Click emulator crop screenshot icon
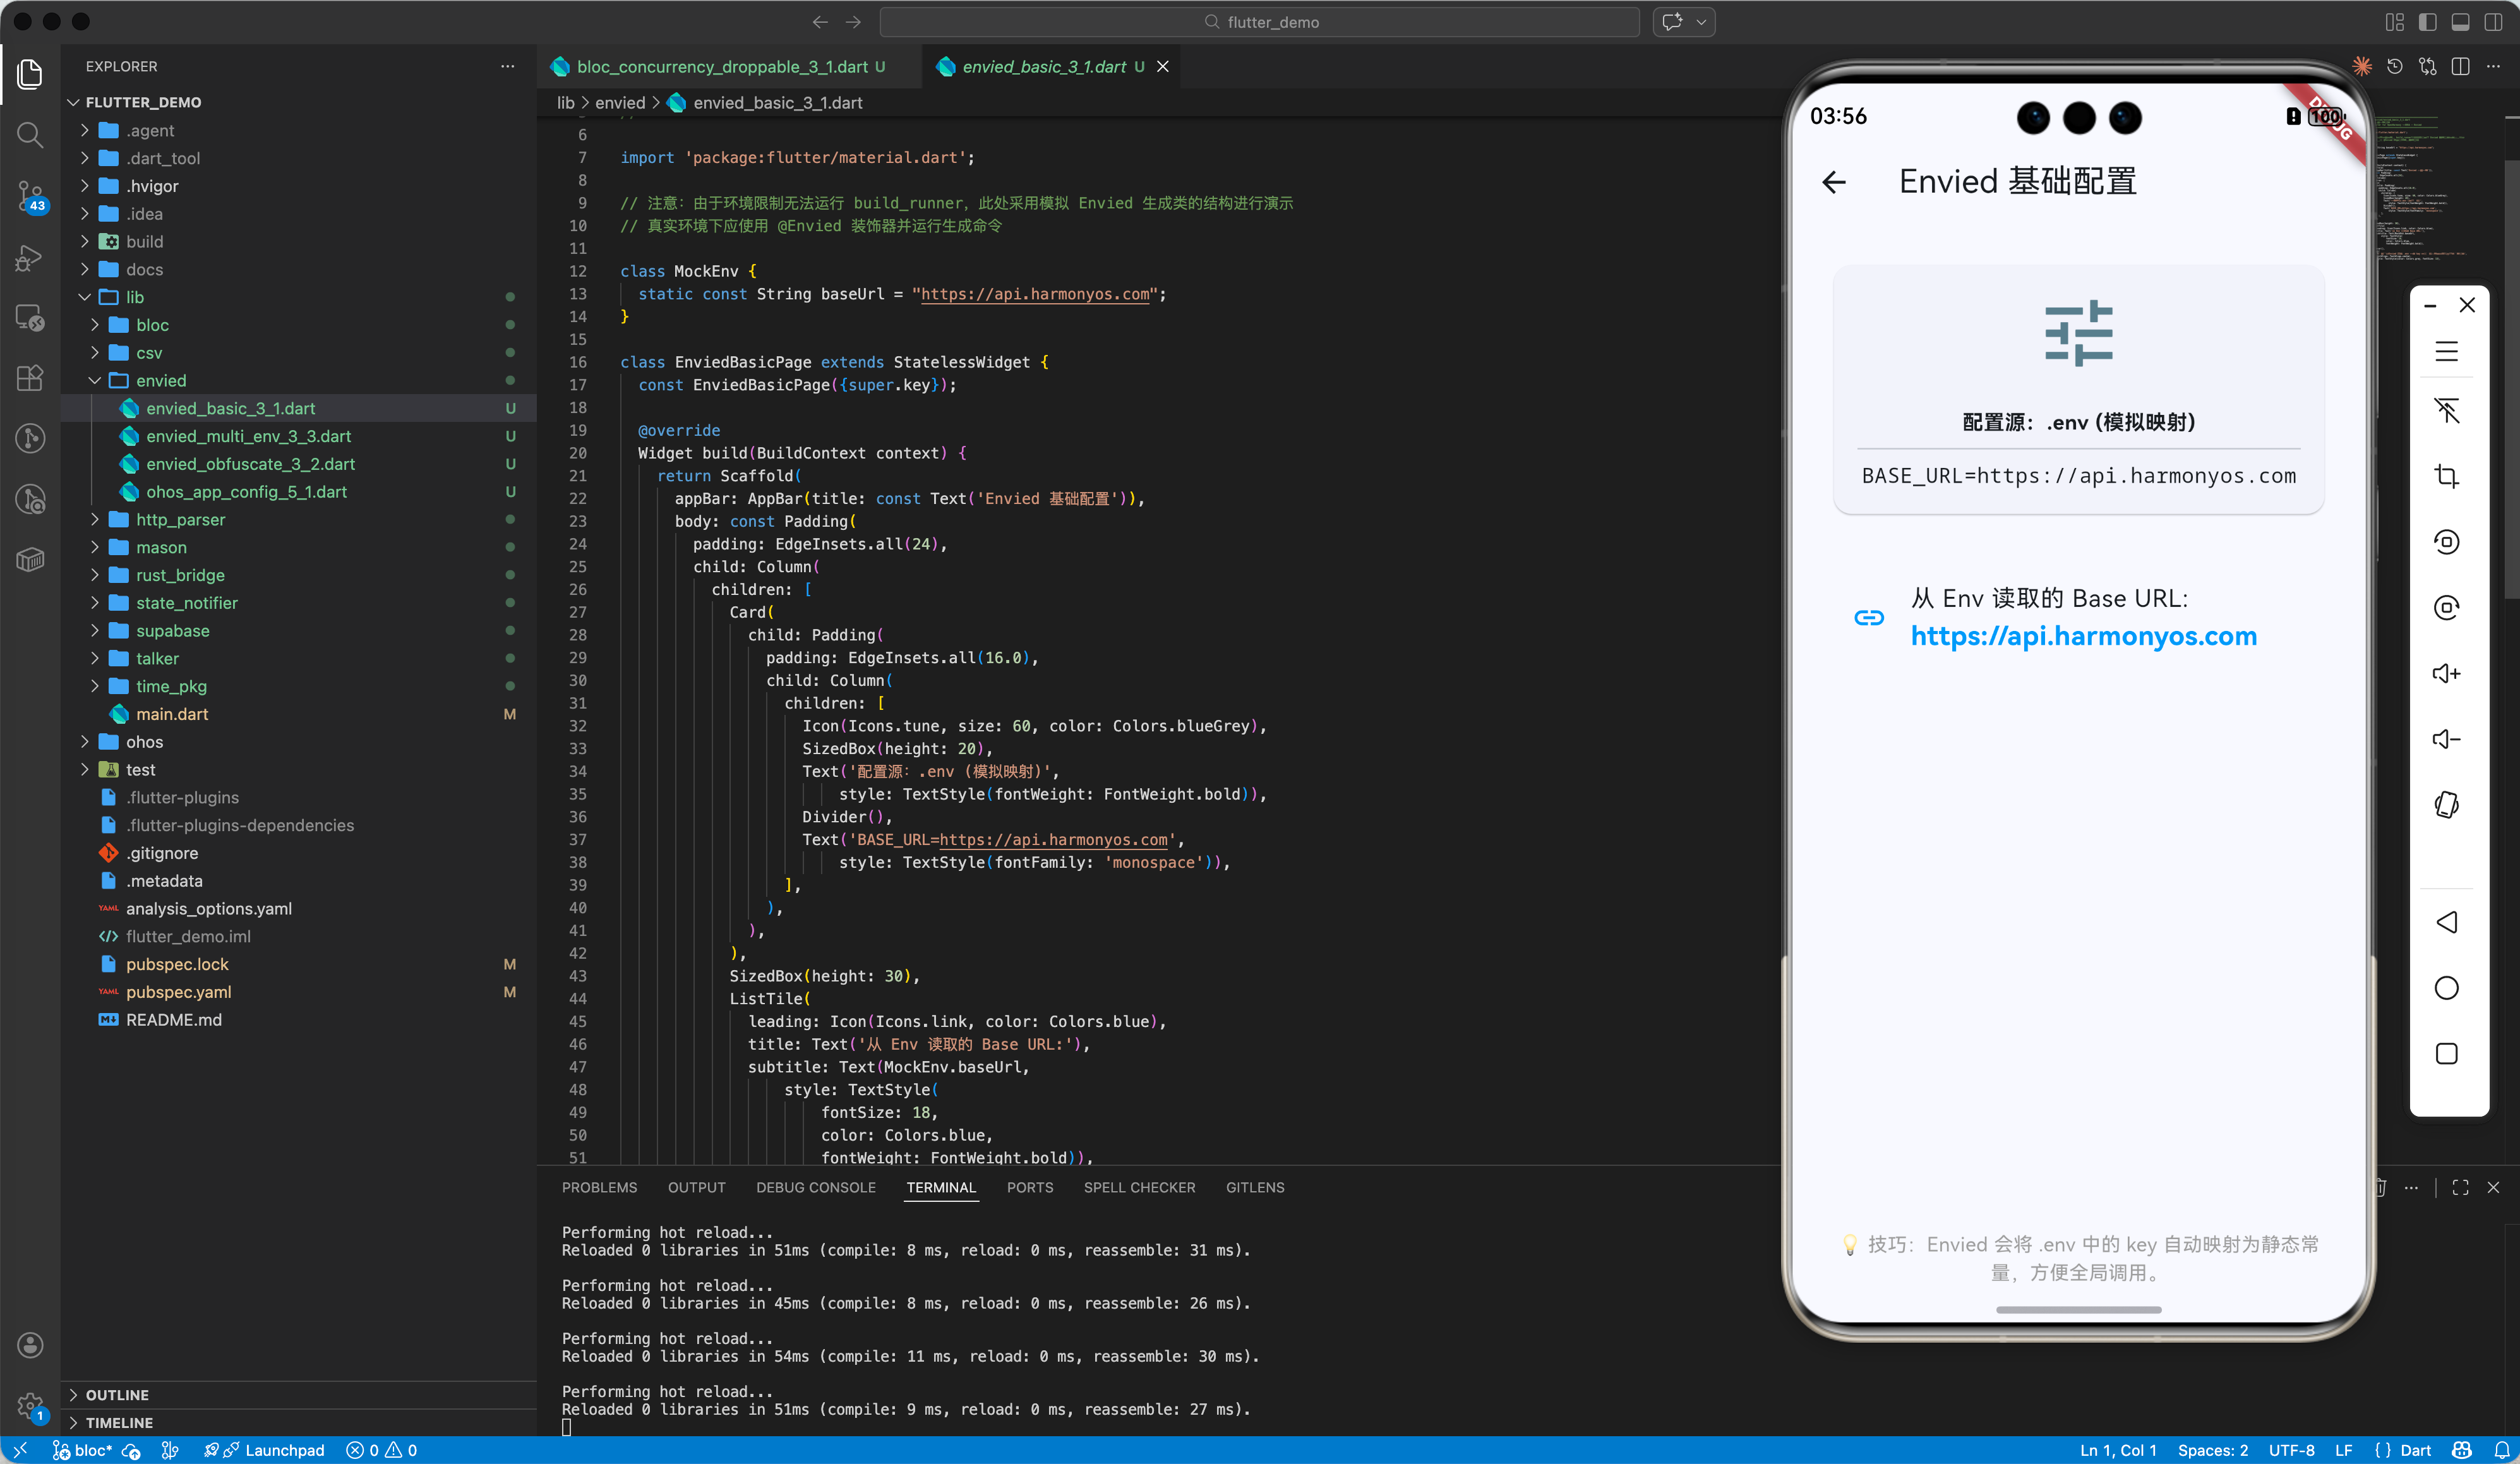Screen dimensions: 2520x1464 (x=2446, y=476)
